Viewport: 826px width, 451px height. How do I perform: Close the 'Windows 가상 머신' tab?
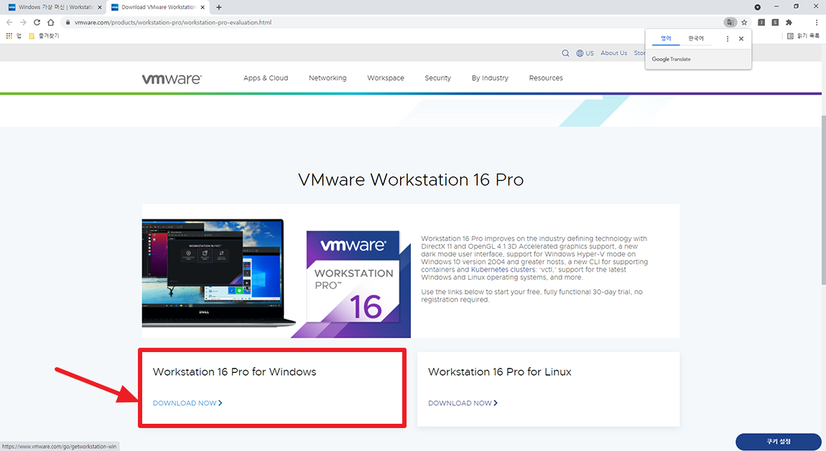100,7
